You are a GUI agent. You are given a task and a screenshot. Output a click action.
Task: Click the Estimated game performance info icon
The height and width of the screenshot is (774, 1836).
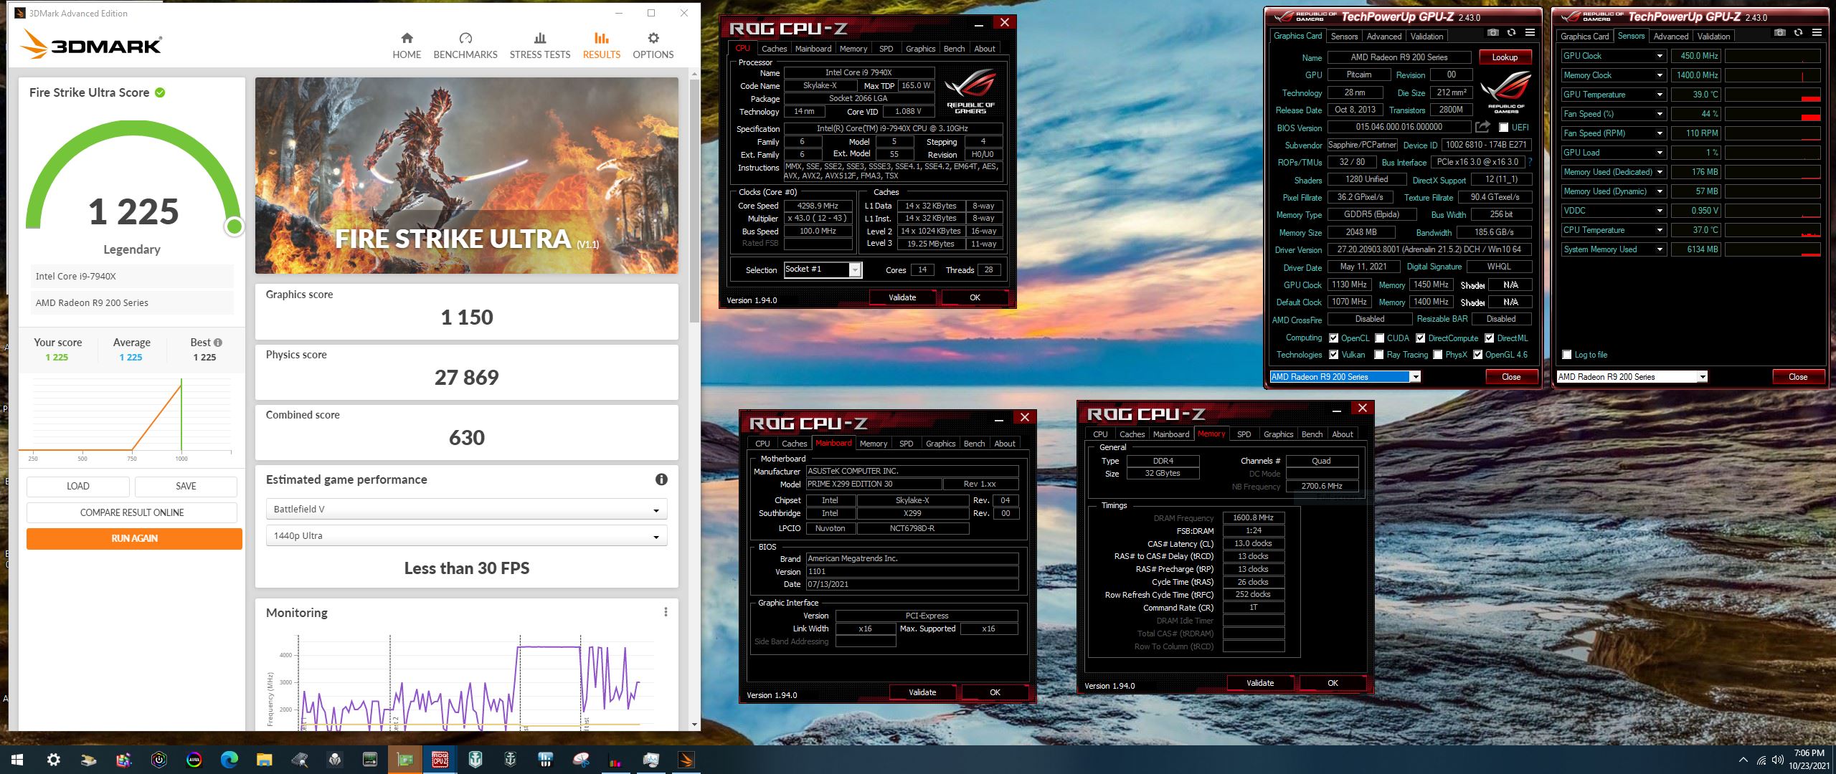click(x=661, y=479)
